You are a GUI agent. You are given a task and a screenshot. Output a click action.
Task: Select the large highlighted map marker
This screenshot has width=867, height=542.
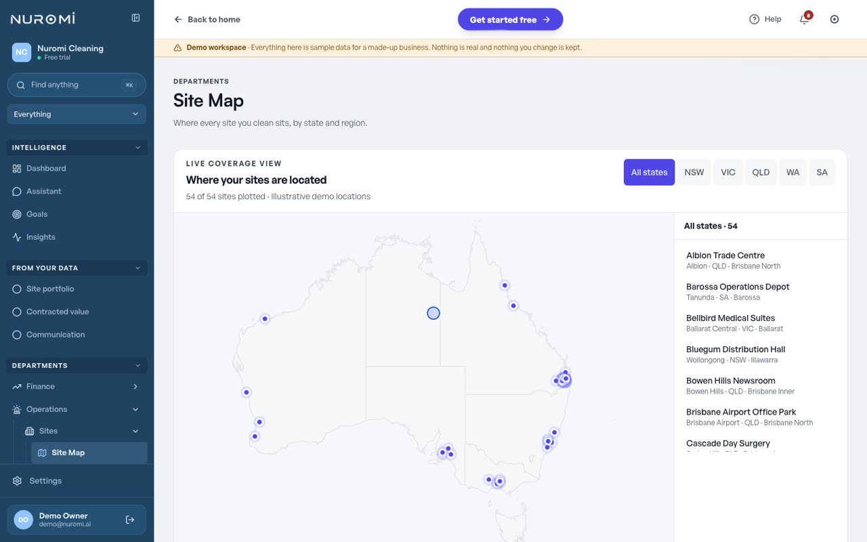433,313
